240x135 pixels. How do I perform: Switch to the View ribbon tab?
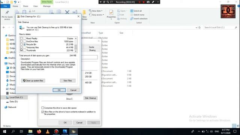(x=35, y=6)
